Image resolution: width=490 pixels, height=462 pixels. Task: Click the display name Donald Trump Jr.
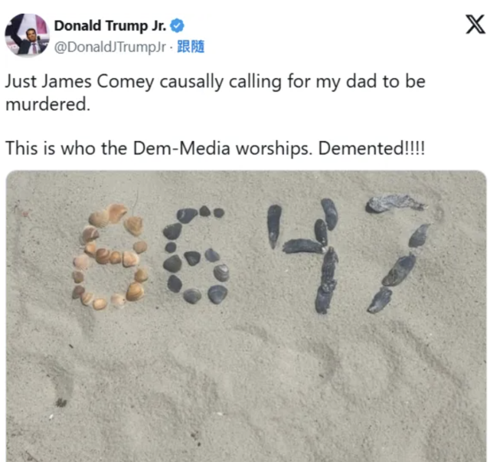110,25
